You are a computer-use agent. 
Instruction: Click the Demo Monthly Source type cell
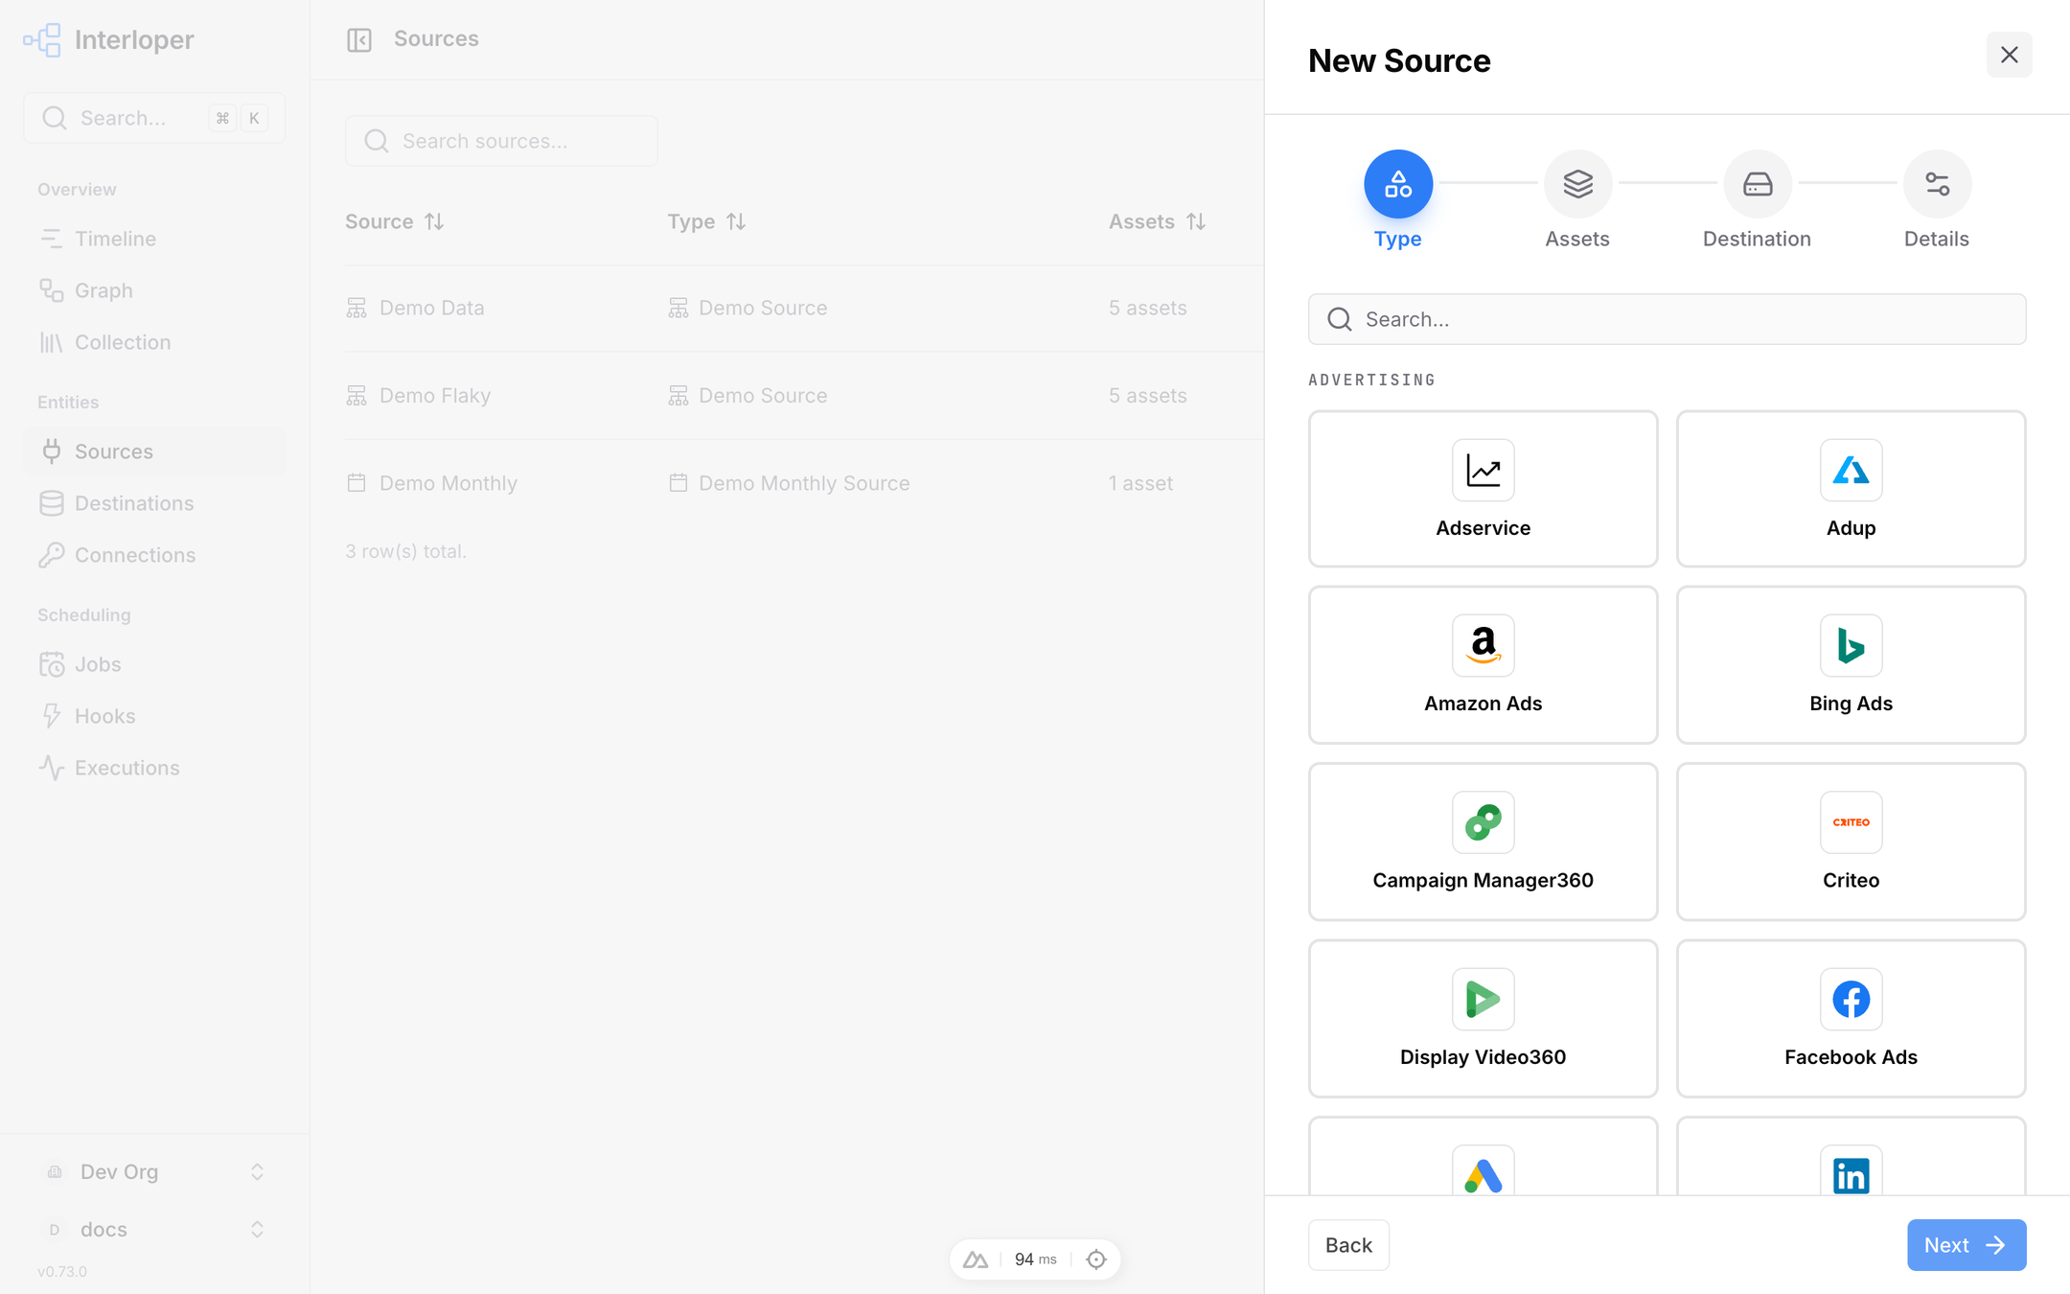(789, 483)
